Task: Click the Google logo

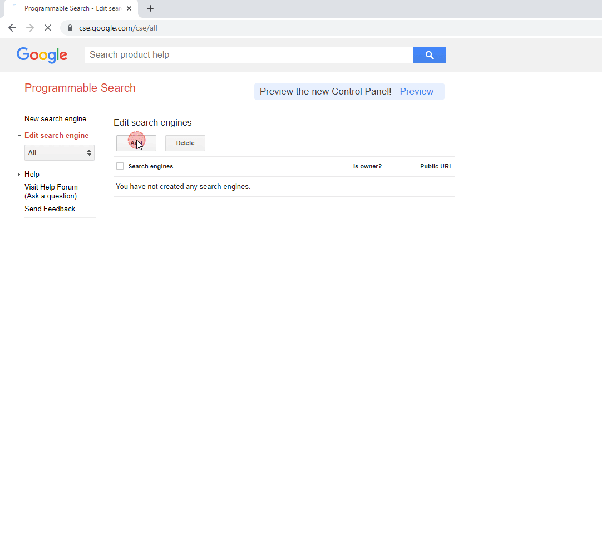Action: (x=42, y=55)
